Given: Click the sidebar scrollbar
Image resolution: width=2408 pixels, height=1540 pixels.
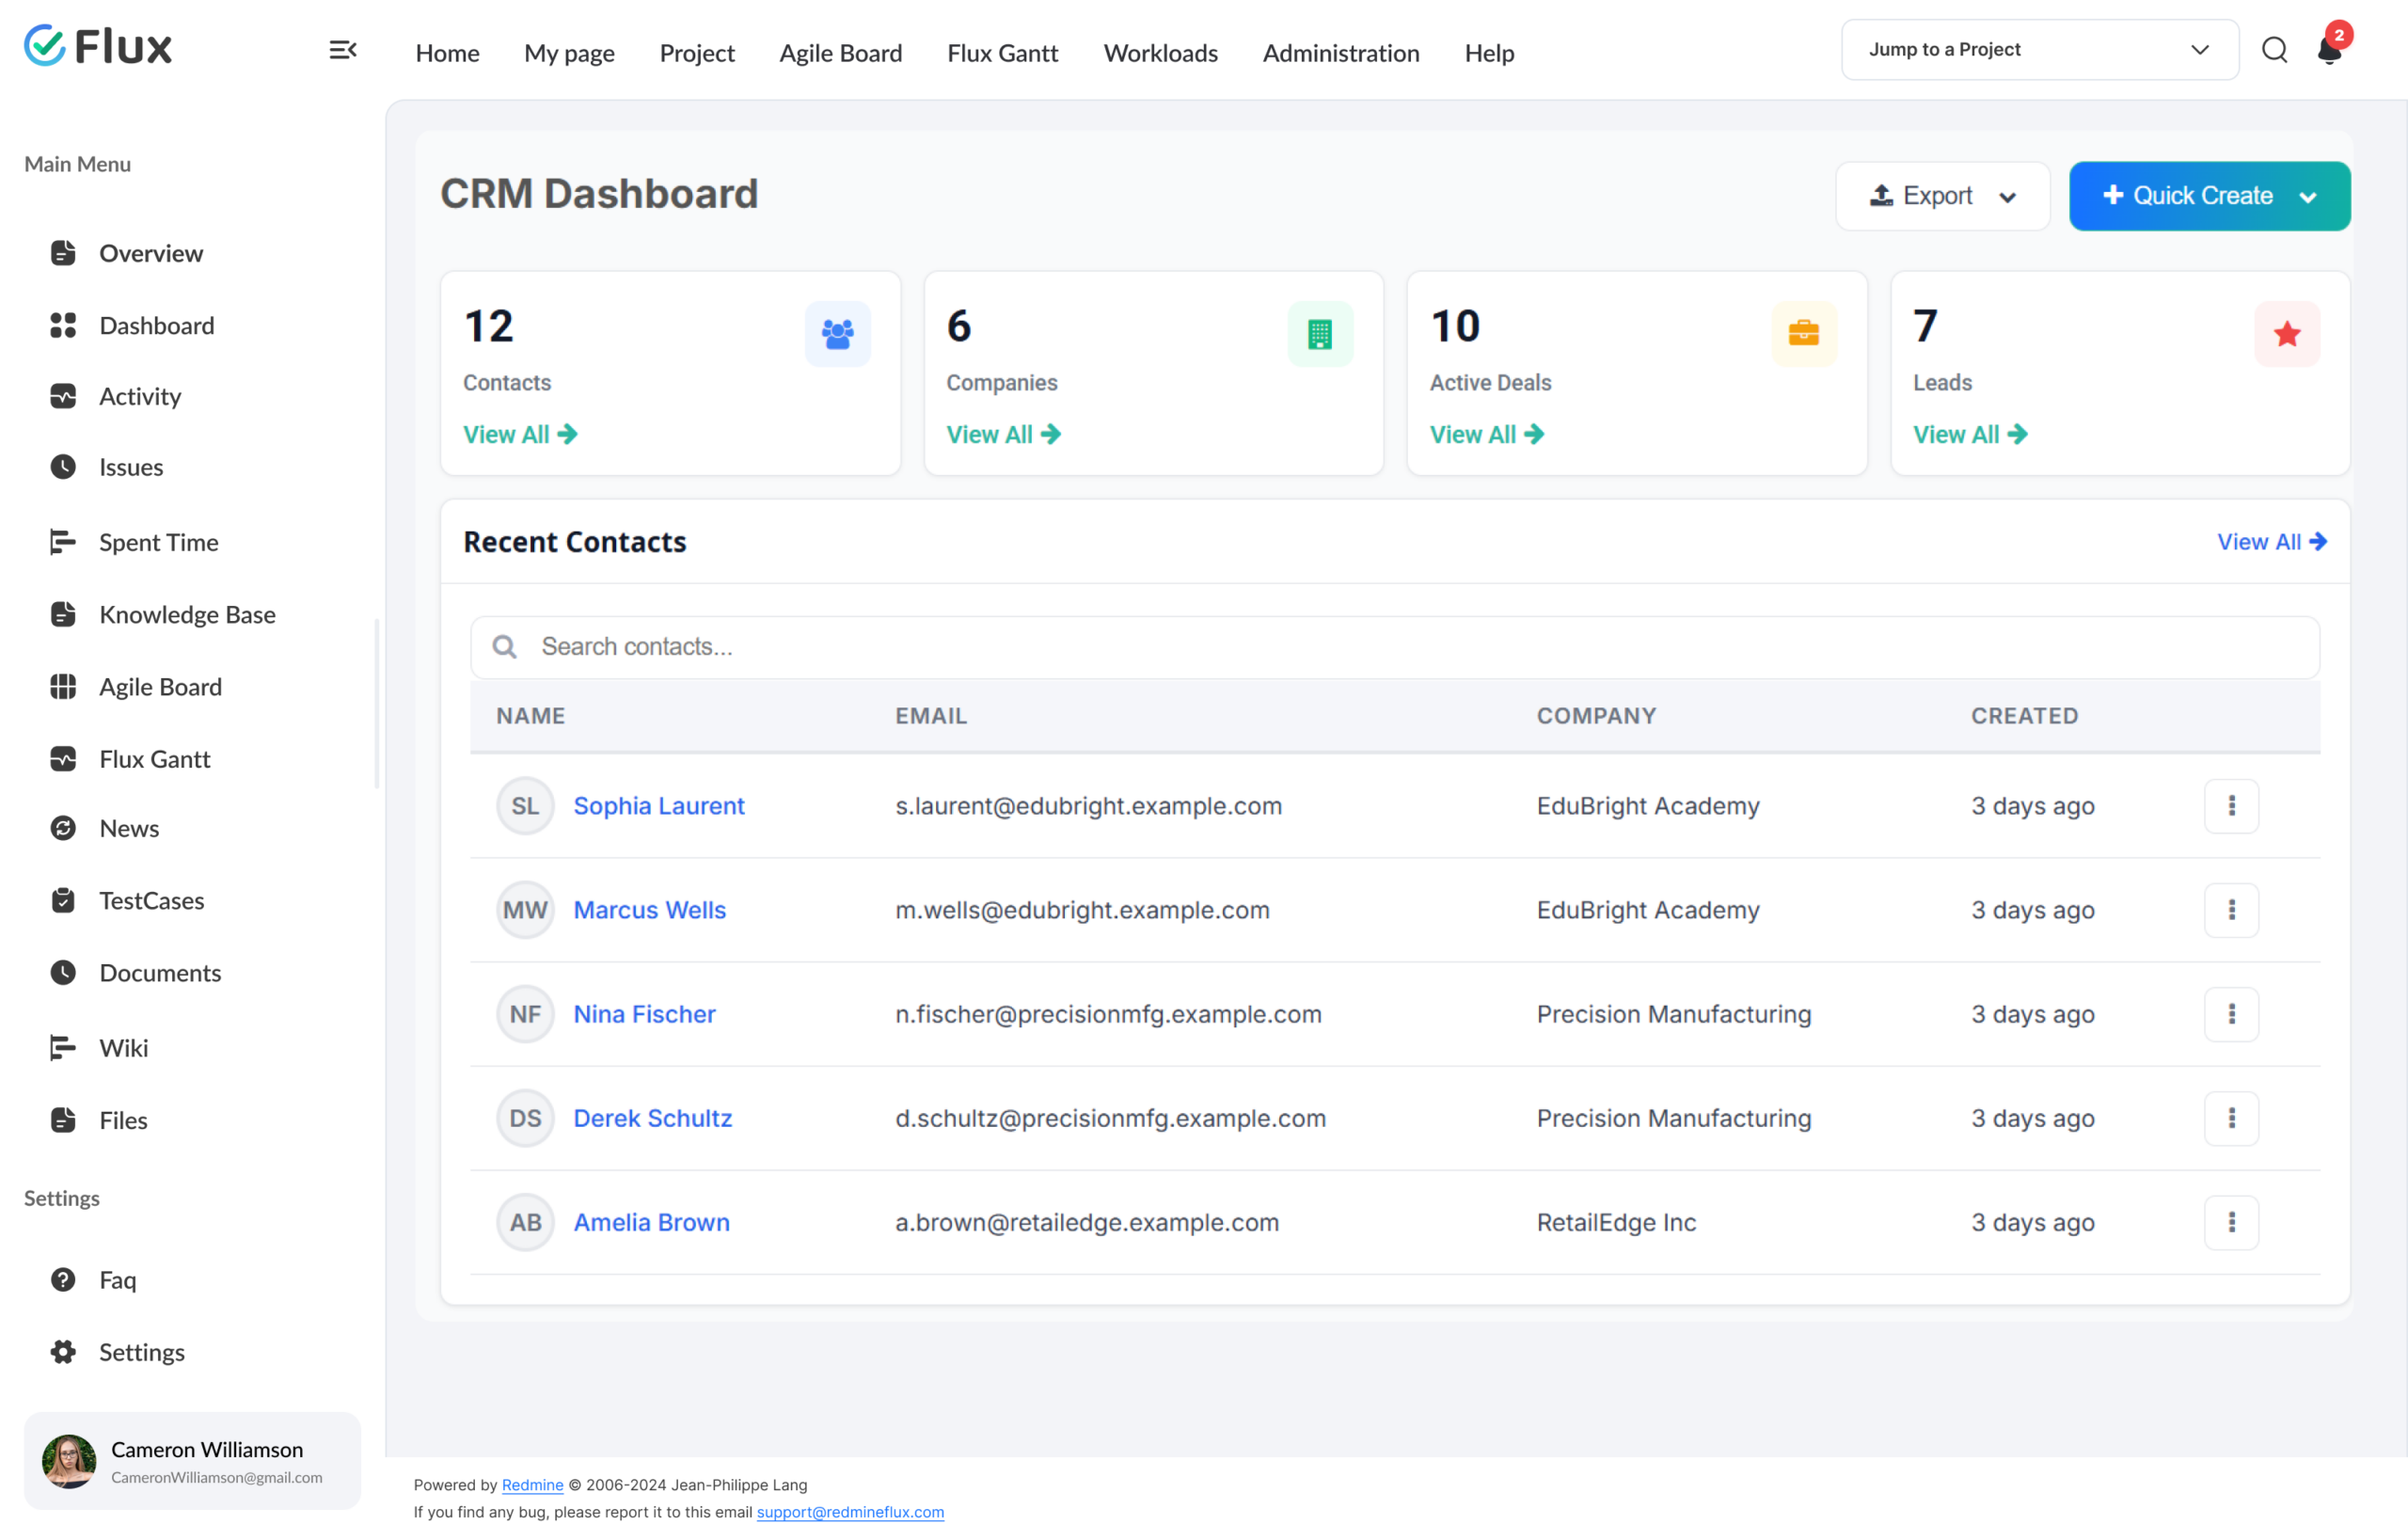Looking at the screenshot, I should click(377, 704).
